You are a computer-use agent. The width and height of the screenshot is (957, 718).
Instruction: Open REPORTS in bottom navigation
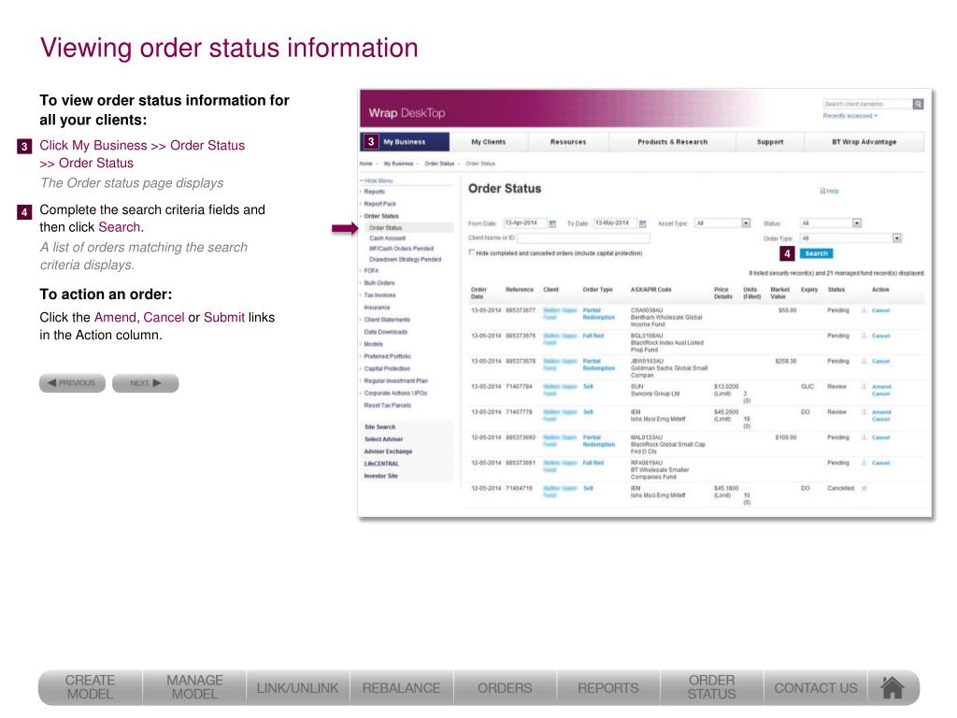pyautogui.click(x=608, y=687)
